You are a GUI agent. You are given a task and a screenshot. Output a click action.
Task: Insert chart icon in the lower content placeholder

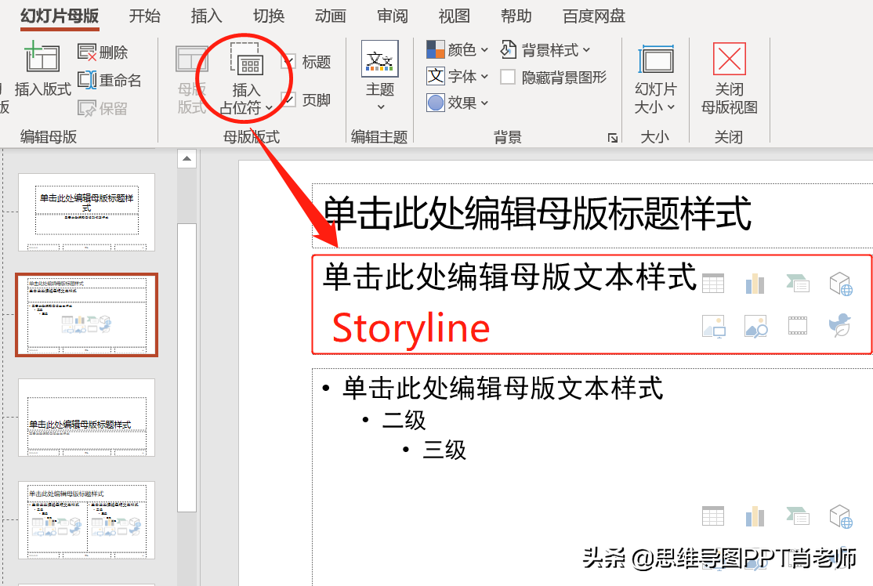tap(755, 515)
